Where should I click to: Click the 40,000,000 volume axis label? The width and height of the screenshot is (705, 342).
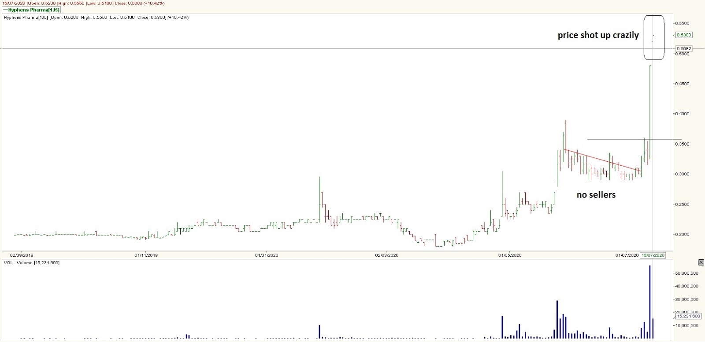[687, 286]
